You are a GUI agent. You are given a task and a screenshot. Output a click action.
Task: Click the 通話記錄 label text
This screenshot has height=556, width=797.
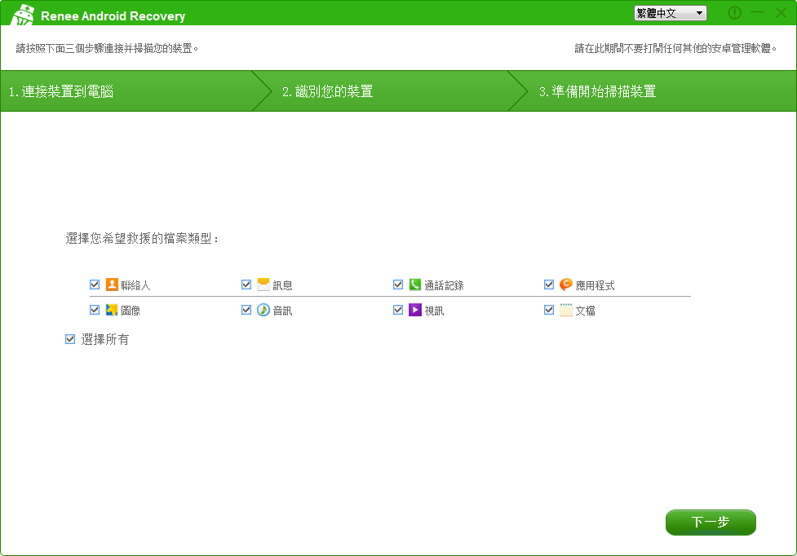445,285
